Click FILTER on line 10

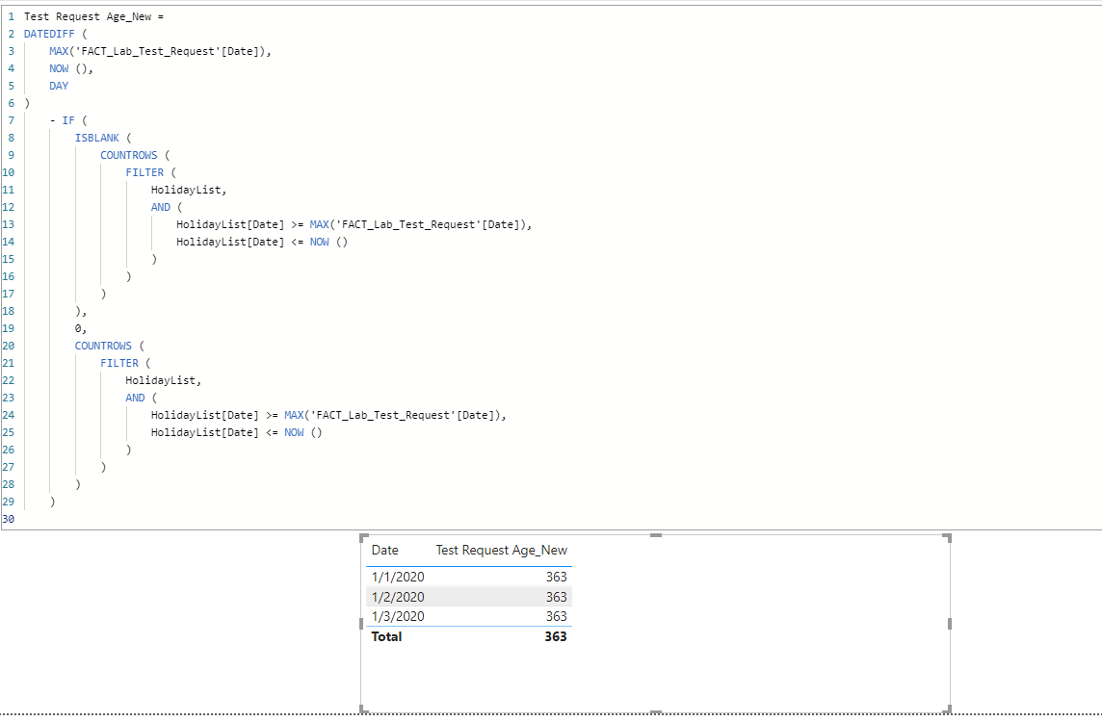tap(144, 172)
